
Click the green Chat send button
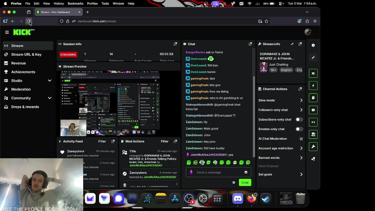[245, 183]
